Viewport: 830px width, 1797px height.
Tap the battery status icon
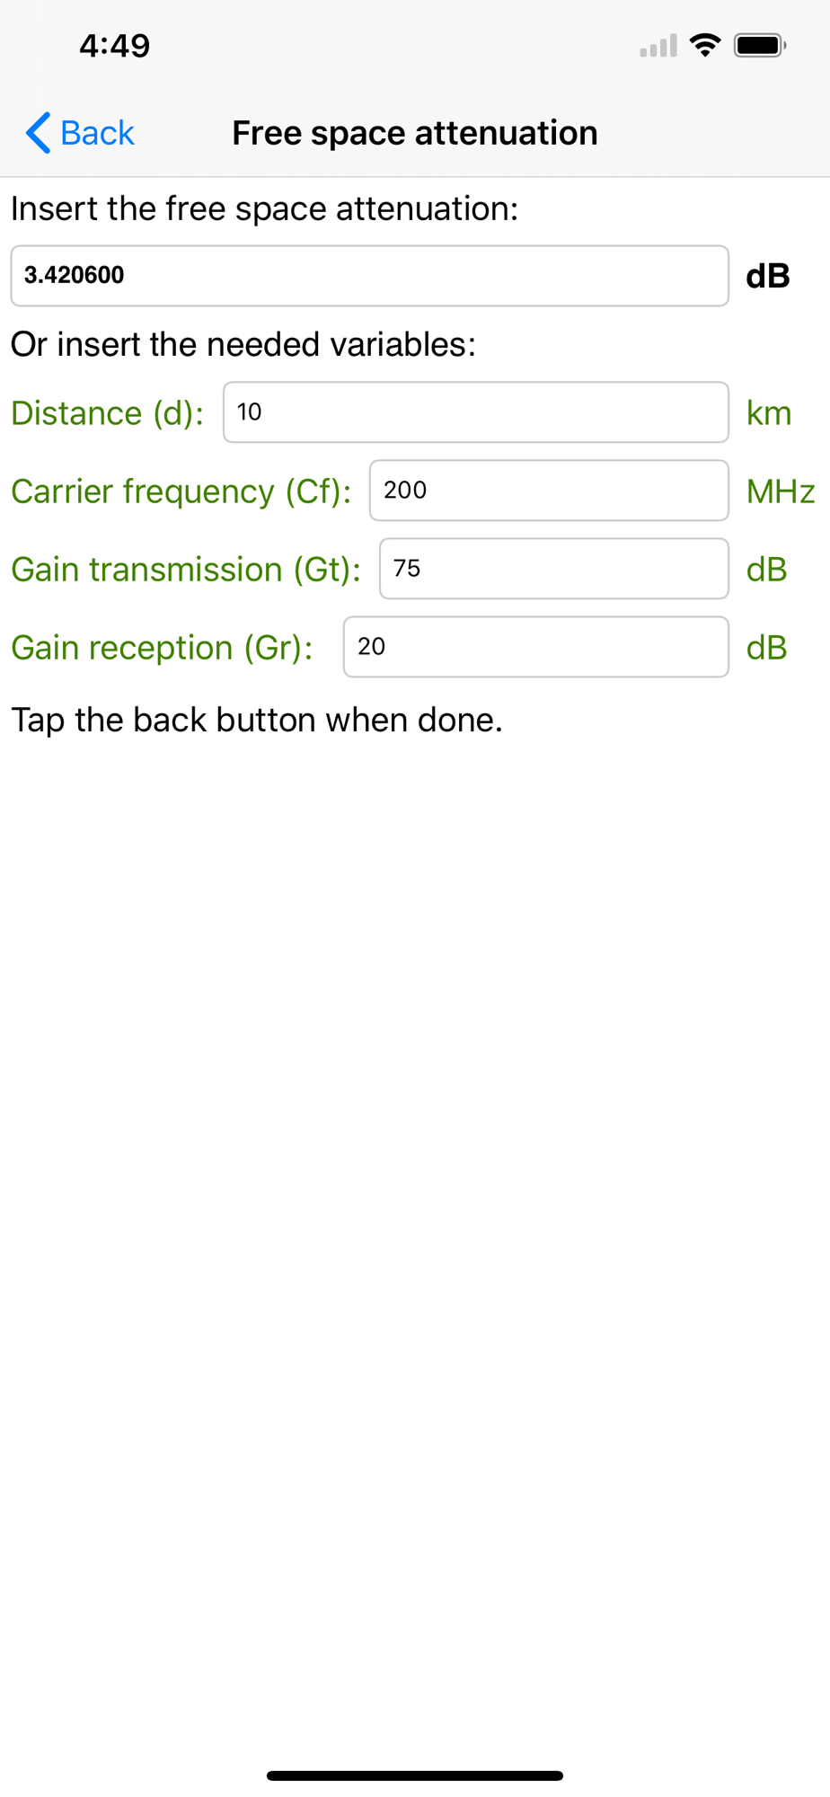pos(760,45)
